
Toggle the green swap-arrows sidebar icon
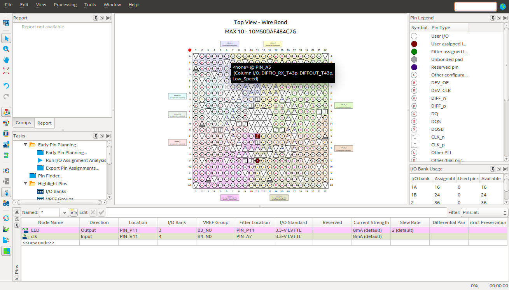[x=6, y=251]
